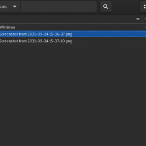Click empty space below the file list
Viewport: 146px width, 146px height.
pos(73,95)
